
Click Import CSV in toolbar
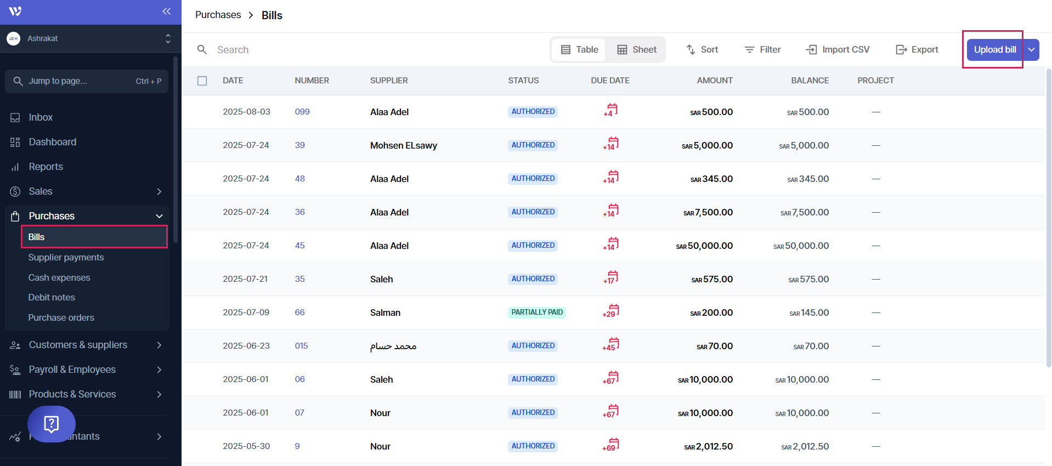coord(838,50)
